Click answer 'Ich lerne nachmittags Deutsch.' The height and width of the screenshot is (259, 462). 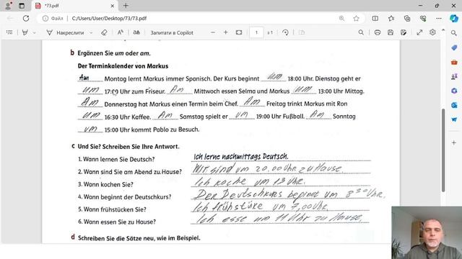click(x=240, y=157)
